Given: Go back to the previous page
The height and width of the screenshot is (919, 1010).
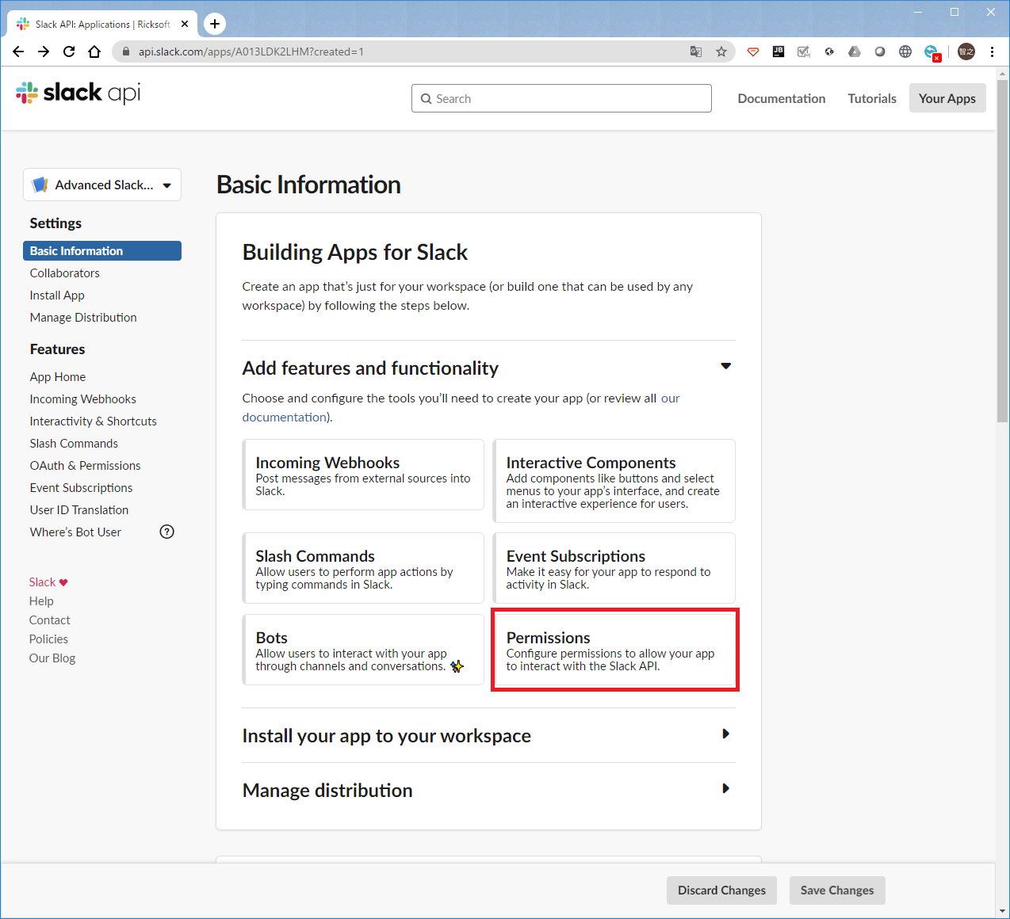Looking at the screenshot, I should (18, 51).
